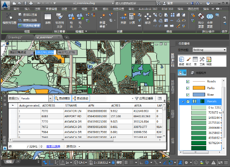
Task: Click the Map (地图) icon in task pane
Action: 209,59
